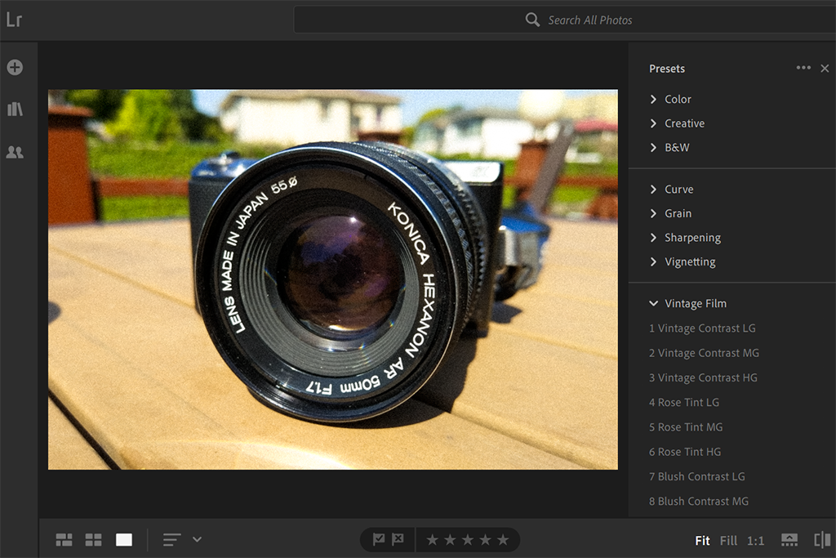The height and width of the screenshot is (558, 836).
Task: Click the sort order lines icon
Action: pos(171,540)
